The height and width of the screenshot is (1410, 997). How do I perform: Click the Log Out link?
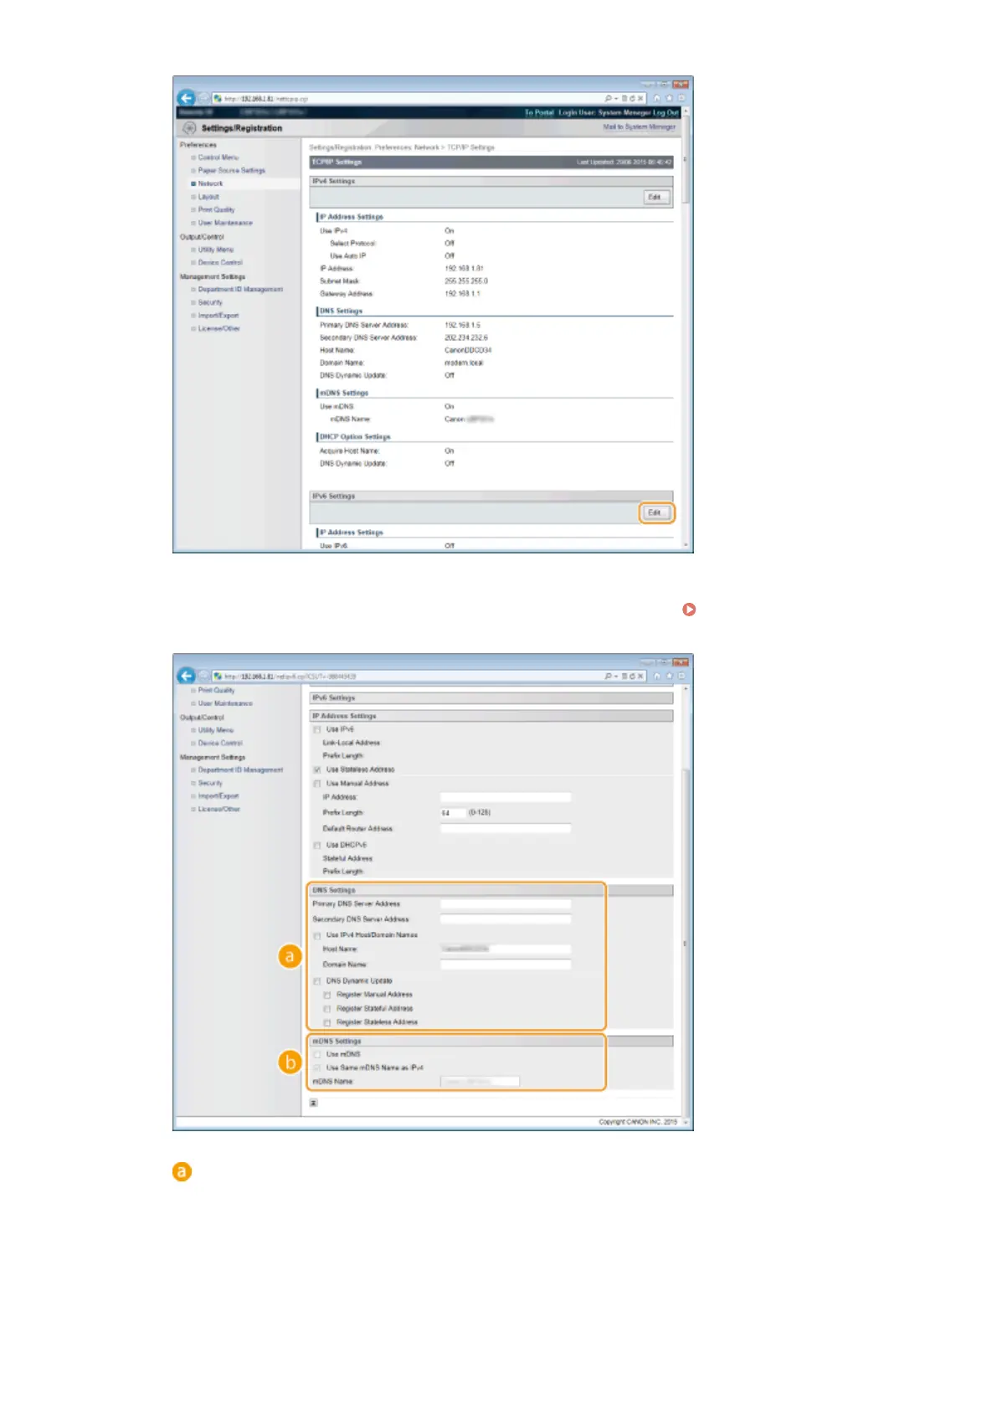coord(666,112)
